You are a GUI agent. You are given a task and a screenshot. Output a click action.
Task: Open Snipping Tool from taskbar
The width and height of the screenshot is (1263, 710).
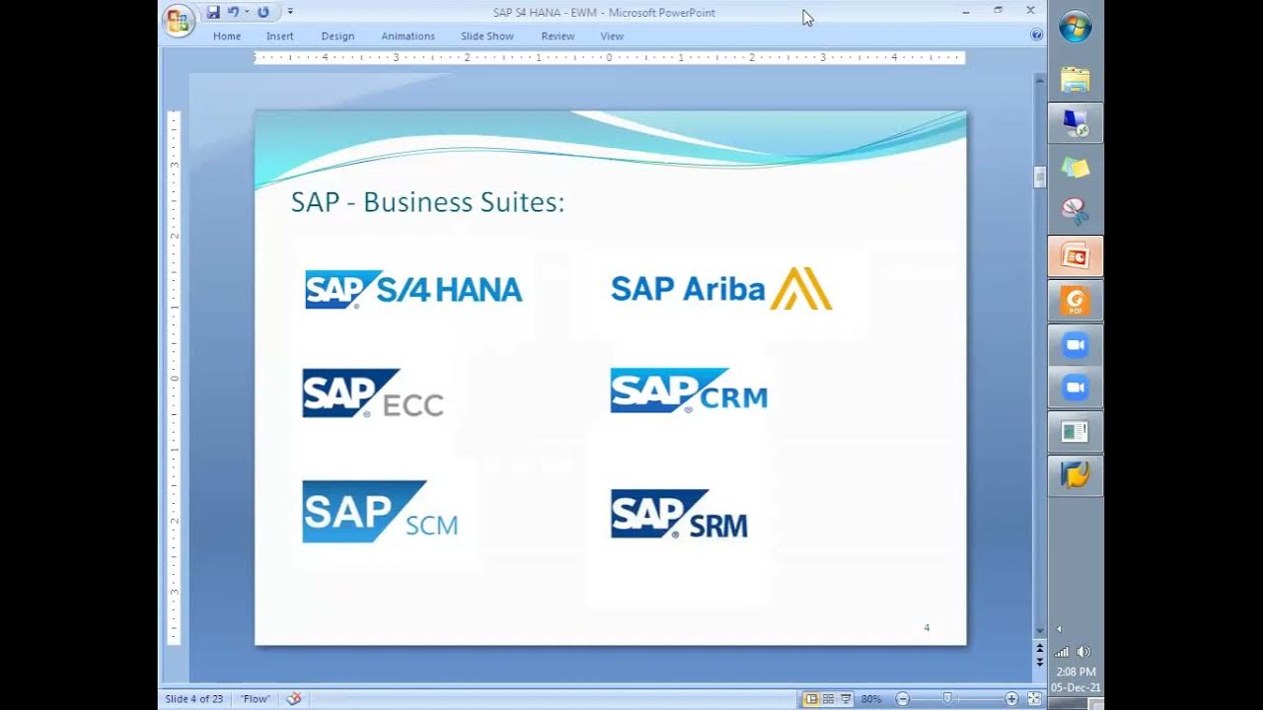(x=1075, y=211)
